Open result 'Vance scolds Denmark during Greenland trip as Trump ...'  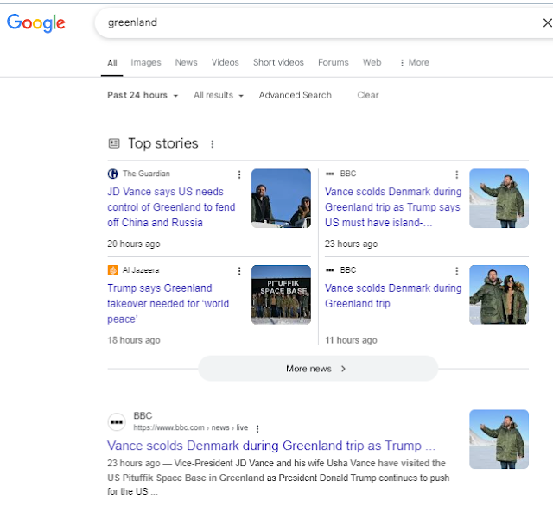point(271,446)
